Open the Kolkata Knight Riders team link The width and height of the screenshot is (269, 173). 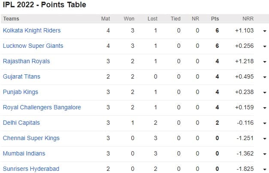pyautogui.click(x=32, y=31)
